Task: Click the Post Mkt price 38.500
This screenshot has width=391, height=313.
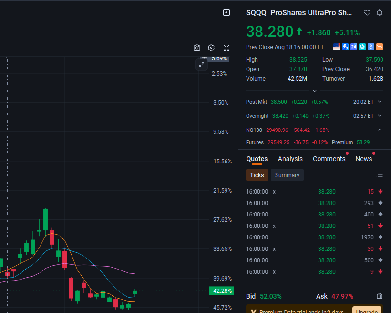Action: 279,102
